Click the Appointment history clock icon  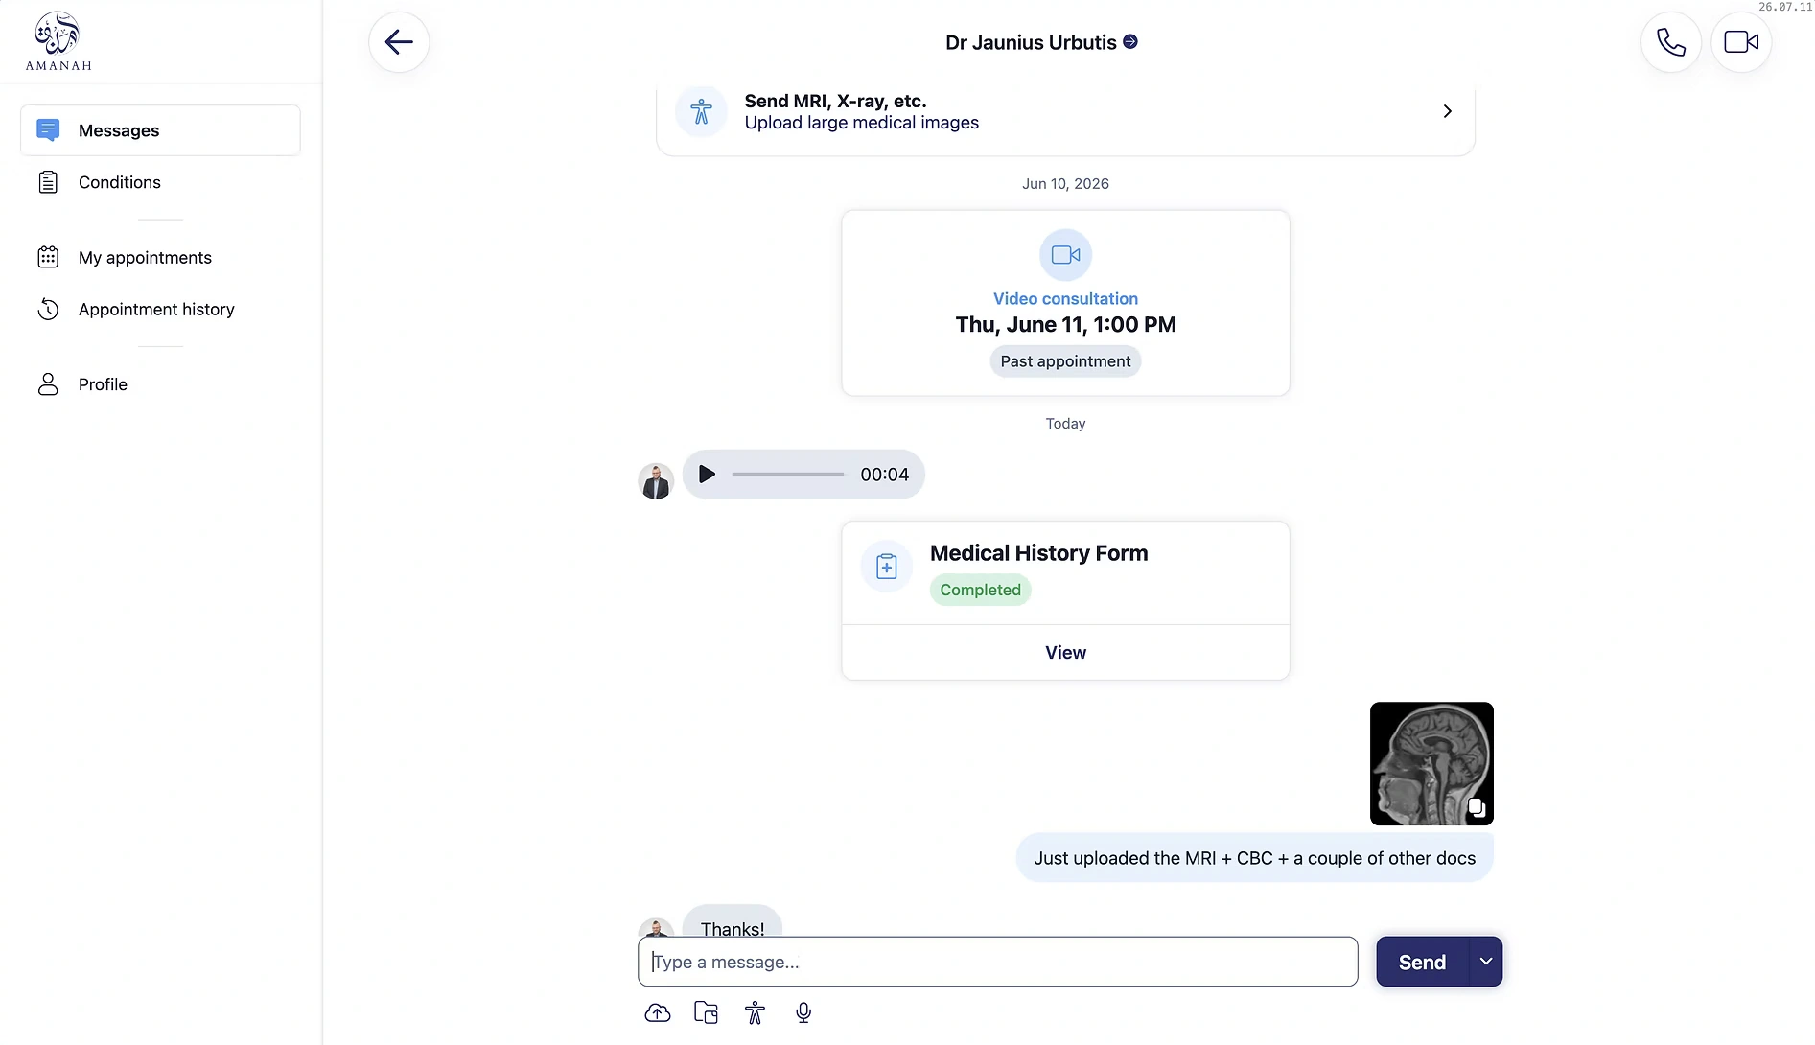pyautogui.click(x=48, y=309)
